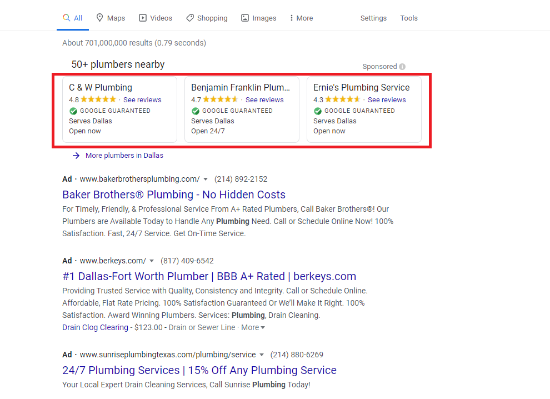Click the Images picture icon
This screenshot has height=399, width=550.
[x=245, y=18]
